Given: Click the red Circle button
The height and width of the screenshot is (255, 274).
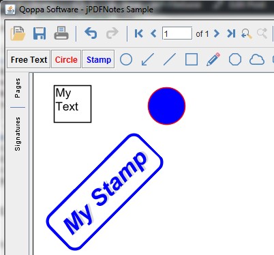Looking at the screenshot, I should [66, 59].
